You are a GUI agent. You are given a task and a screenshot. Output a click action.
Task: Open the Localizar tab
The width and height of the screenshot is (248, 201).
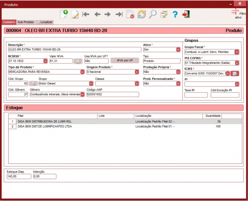pos(45,22)
